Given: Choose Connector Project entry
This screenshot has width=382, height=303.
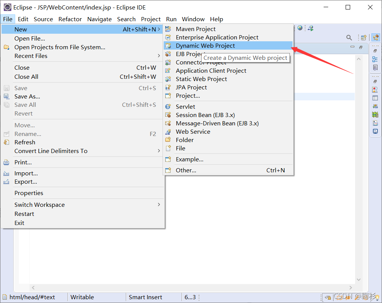Looking at the screenshot, I should pyautogui.click(x=228, y=62).
